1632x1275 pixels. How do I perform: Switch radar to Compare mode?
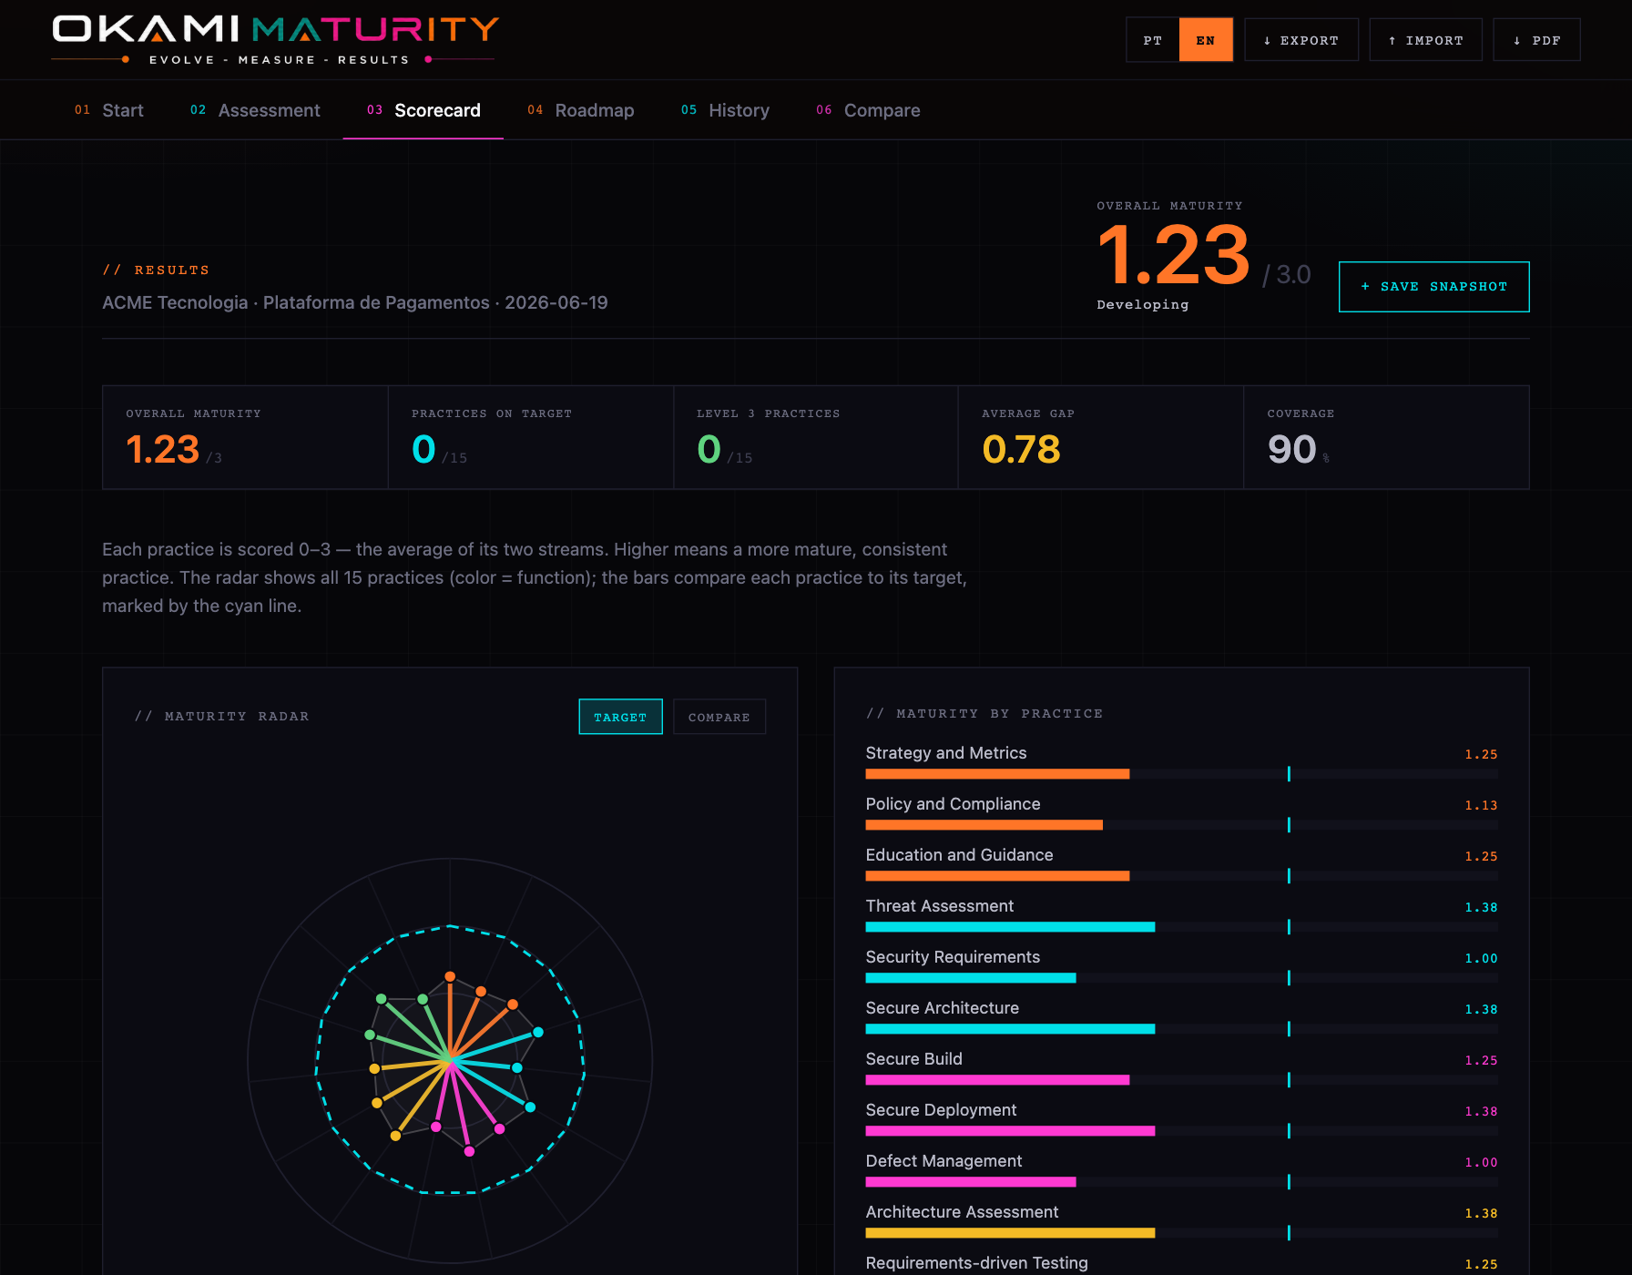[719, 717]
